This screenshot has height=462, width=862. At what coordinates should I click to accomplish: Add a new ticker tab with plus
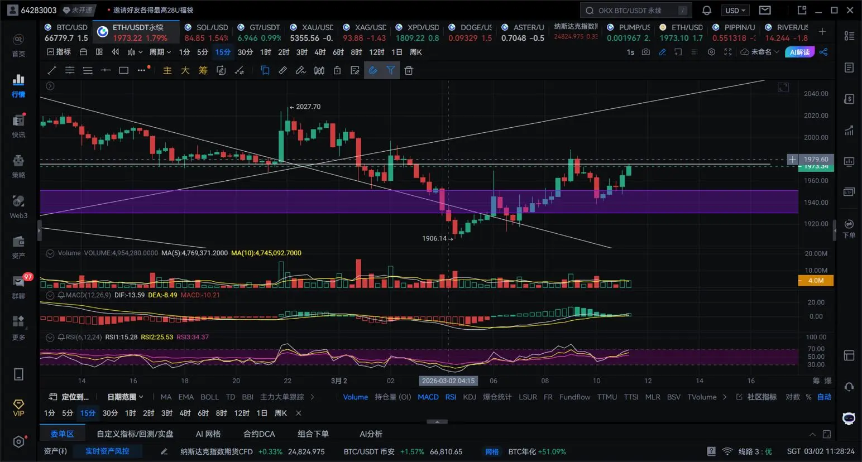pos(822,32)
